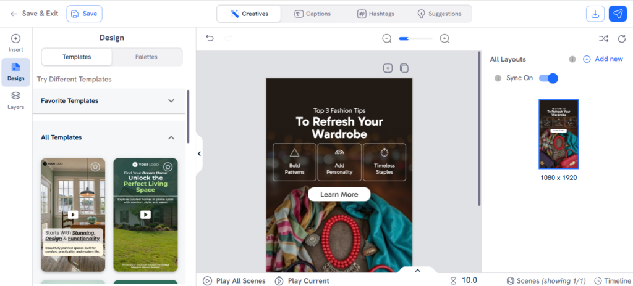Image resolution: width=633 pixels, height=286 pixels.
Task: Favorite the interior room template
Action: (x=95, y=166)
